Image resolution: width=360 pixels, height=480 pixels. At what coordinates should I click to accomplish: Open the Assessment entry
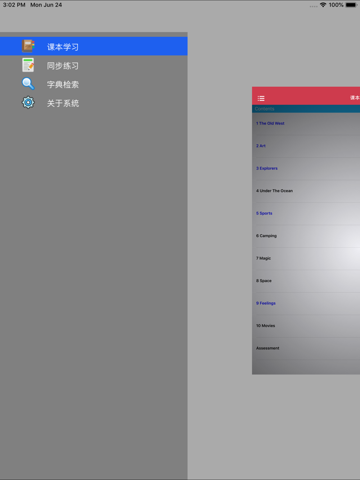(267, 348)
